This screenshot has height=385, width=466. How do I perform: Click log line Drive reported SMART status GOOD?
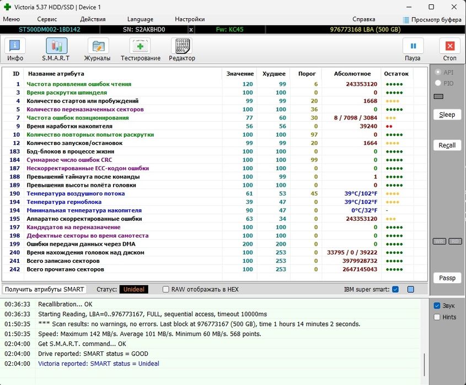click(93, 354)
